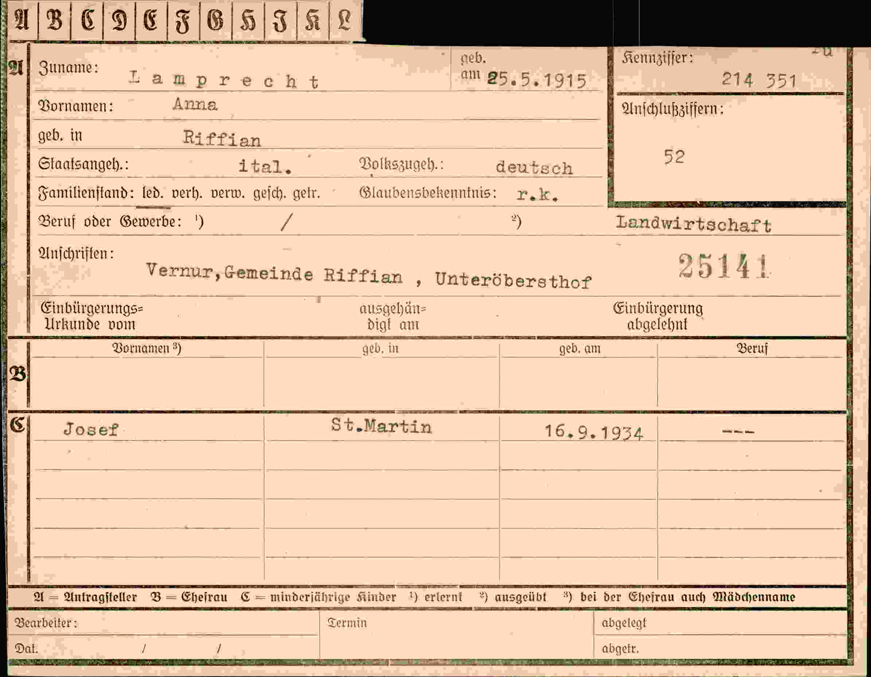Click the section B marker letter
Viewport: 871px width, 677px height.
pyautogui.click(x=17, y=374)
